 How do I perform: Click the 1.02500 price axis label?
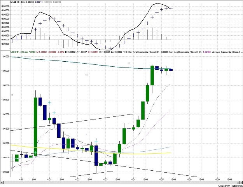(x=5, y=100)
